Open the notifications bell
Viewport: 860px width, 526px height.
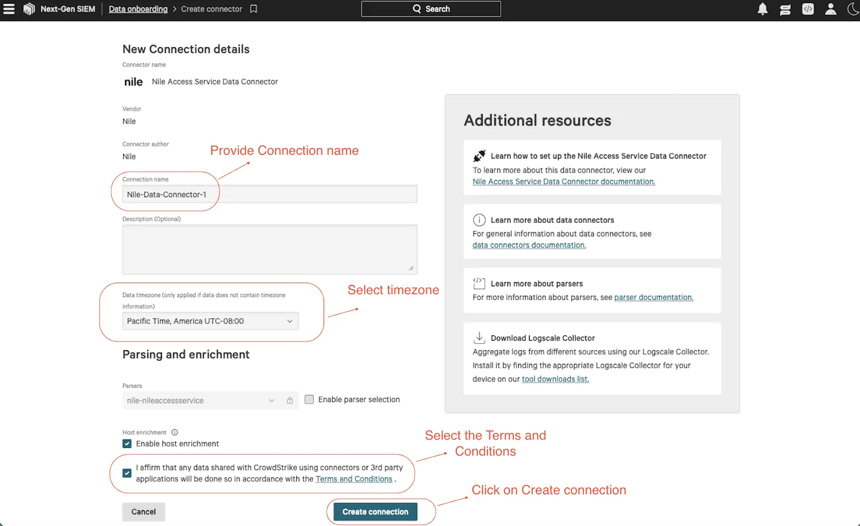763,9
